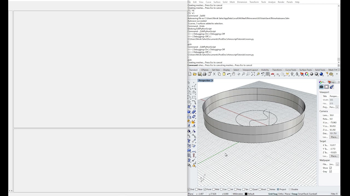Click the command history scrollbar down arrow

coord(339,62)
